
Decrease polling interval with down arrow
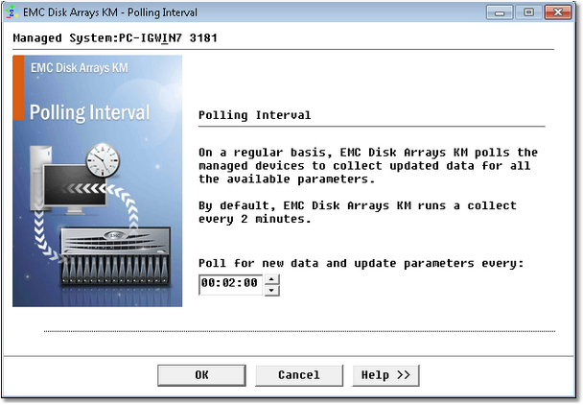coord(271,291)
